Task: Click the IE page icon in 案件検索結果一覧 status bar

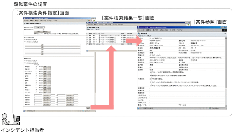Action: tap(87, 51)
